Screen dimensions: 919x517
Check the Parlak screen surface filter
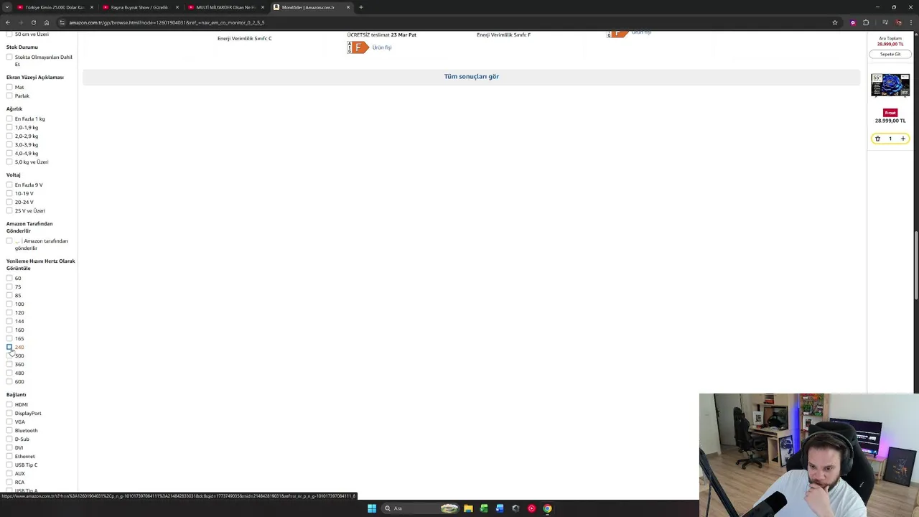(9, 96)
